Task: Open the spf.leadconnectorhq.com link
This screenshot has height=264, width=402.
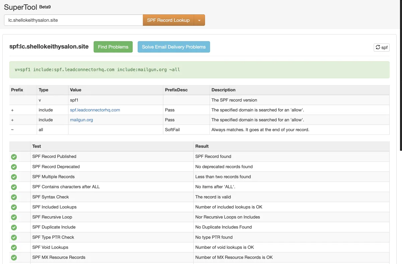Action: click(x=95, y=110)
